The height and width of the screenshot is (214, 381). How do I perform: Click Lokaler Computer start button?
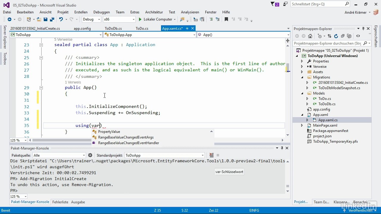(155, 19)
